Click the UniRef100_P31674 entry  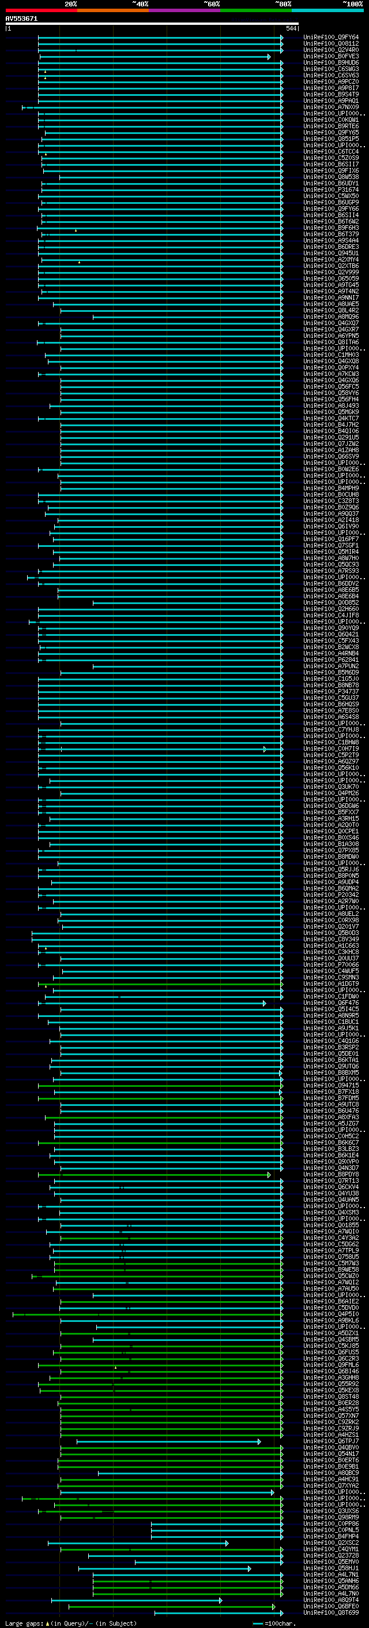pyautogui.click(x=331, y=189)
